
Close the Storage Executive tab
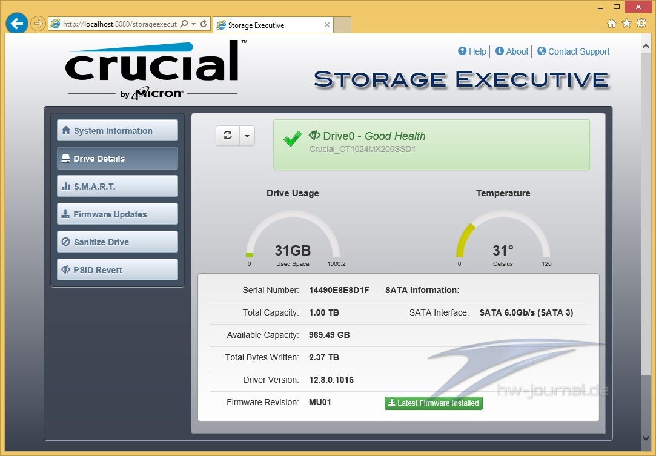click(x=327, y=25)
